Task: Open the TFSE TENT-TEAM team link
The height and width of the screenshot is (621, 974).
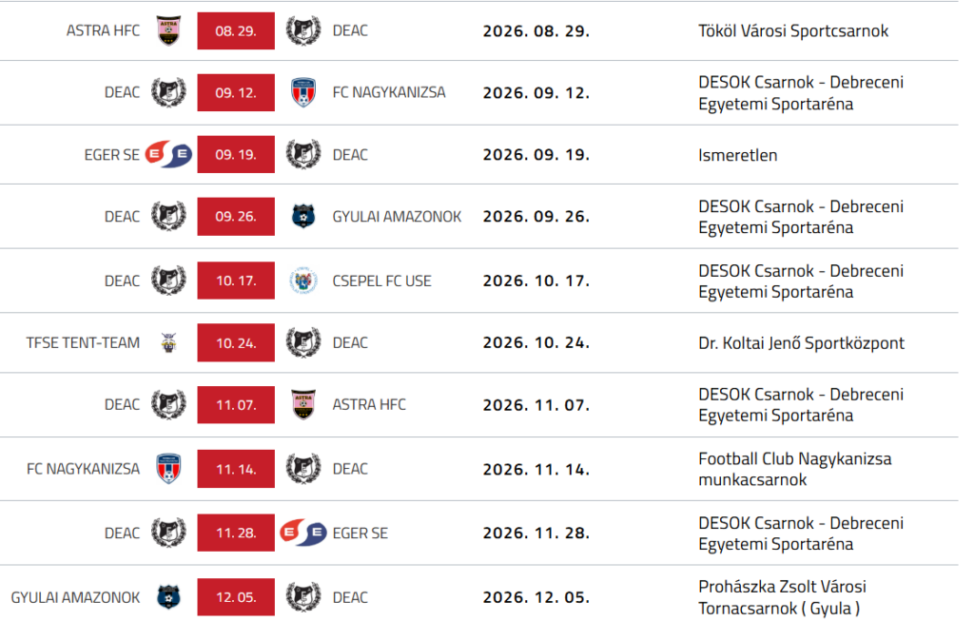Action: pyautogui.click(x=83, y=342)
